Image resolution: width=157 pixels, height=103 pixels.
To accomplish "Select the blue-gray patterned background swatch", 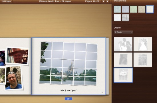I will pos(126,9).
